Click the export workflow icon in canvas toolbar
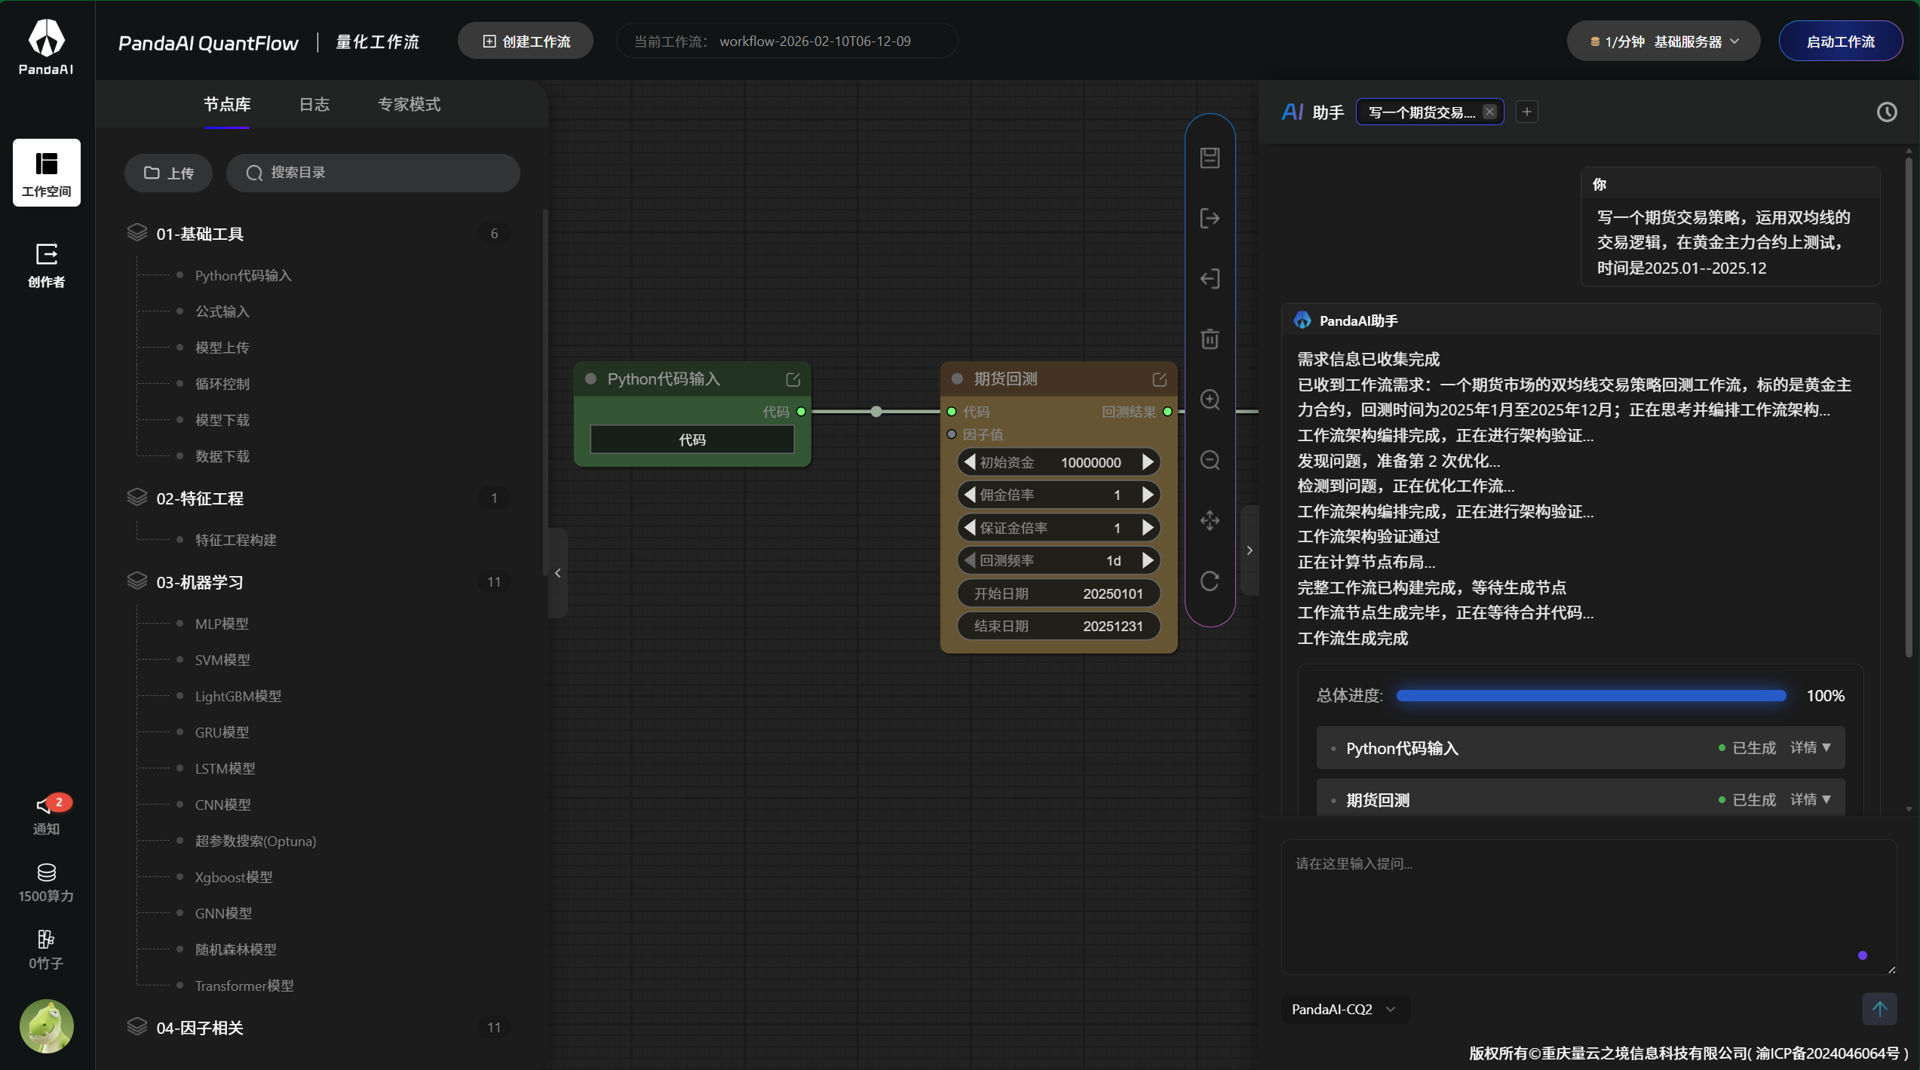This screenshot has width=1920, height=1070. (x=1210, y=218)
